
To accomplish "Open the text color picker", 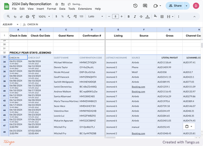I will (147, 17).
